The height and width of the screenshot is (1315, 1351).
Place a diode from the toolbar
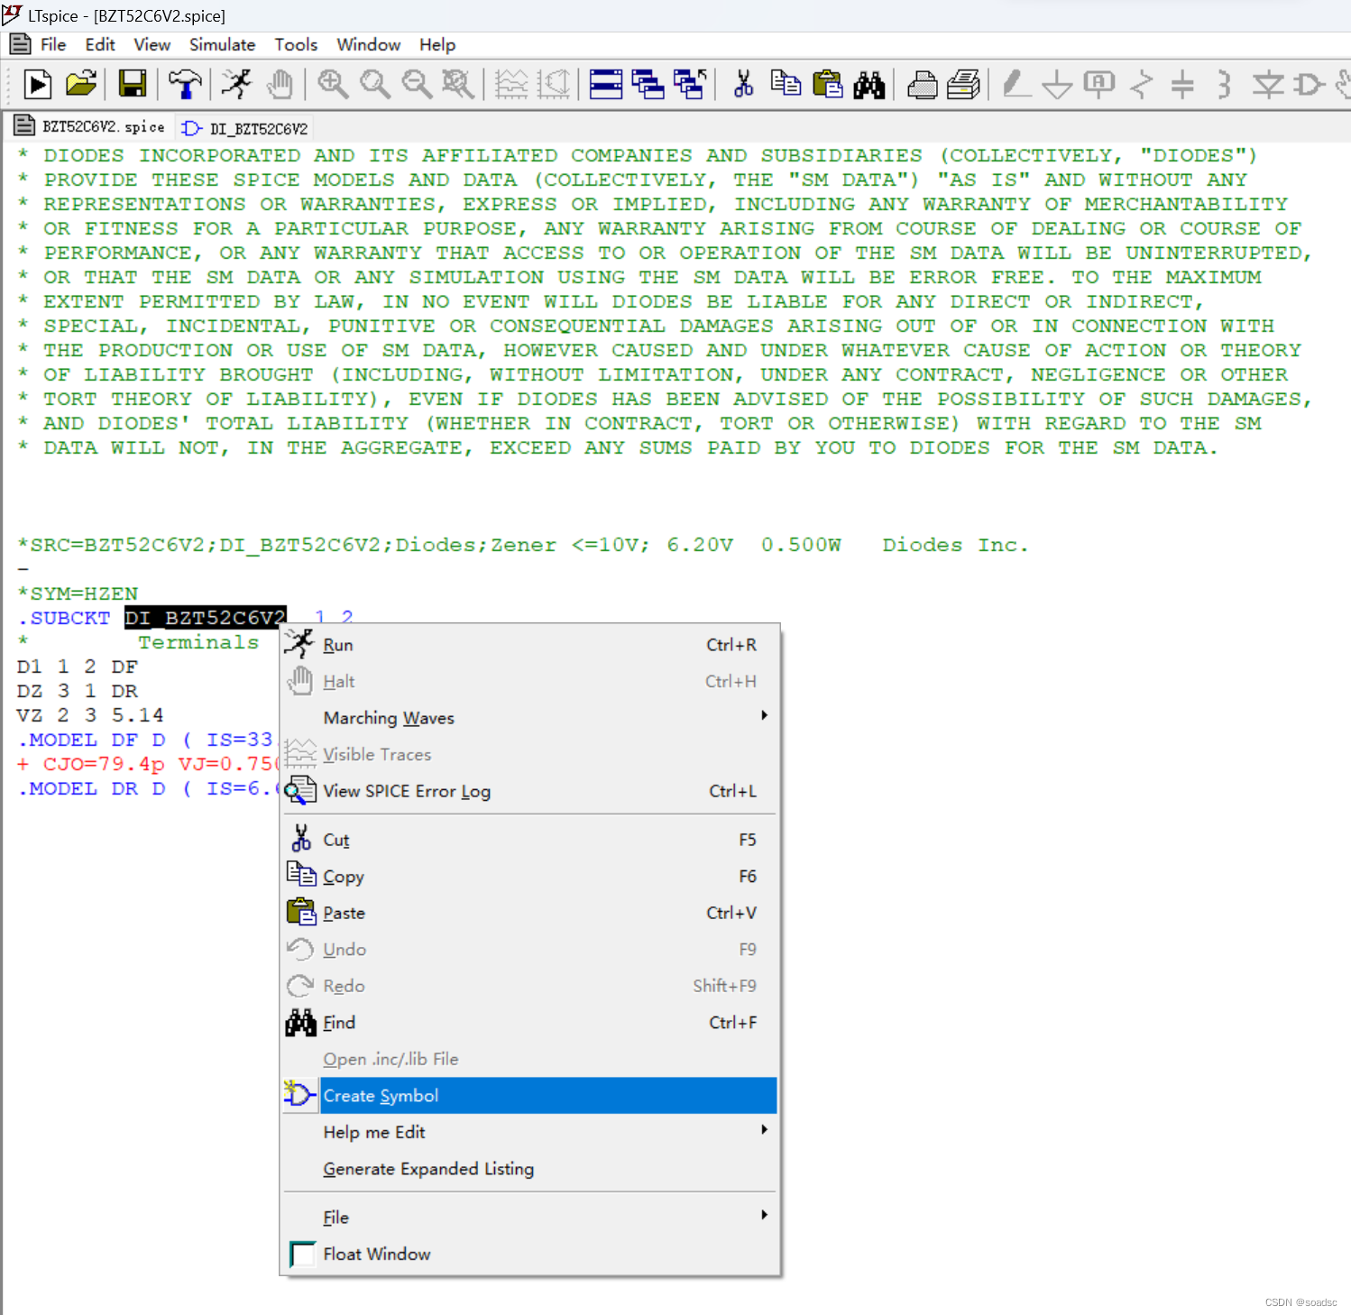[x=1268, y=85]
